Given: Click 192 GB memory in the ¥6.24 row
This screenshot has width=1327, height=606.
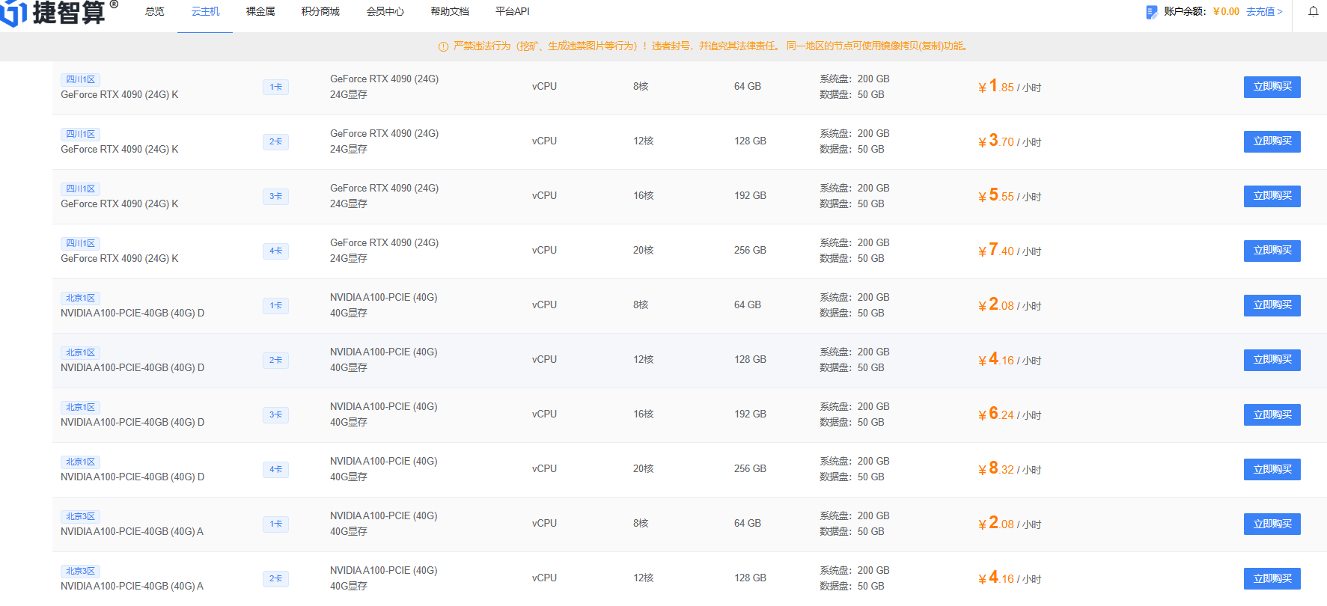Looking at the screenshot, I should [x=750, y=414].
